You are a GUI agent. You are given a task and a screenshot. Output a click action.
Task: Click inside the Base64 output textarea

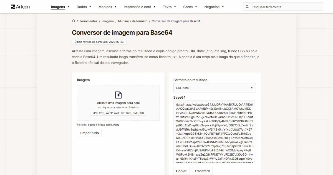point(215,132)
